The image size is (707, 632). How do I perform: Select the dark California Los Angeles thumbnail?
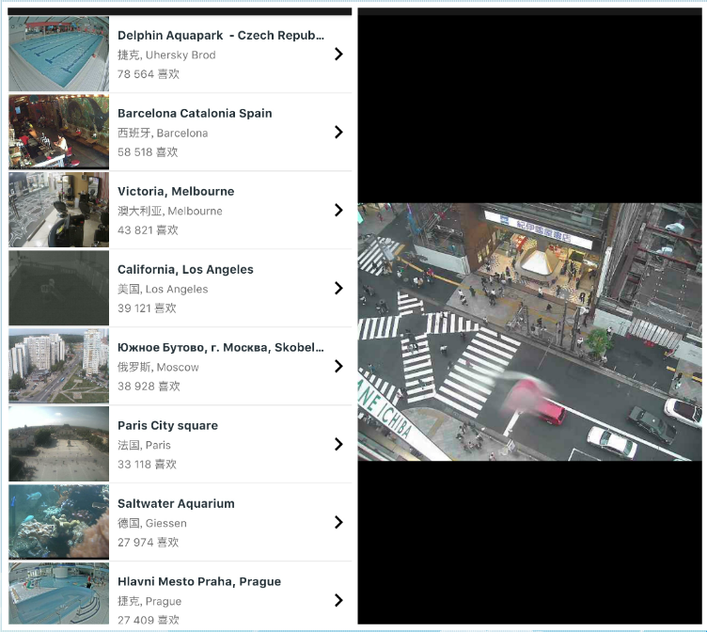(58, 289)
